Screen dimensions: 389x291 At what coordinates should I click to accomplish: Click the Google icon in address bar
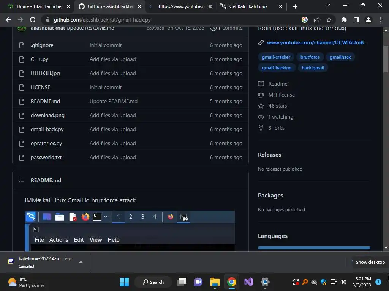pyautogui.click(x=305, y=20)
